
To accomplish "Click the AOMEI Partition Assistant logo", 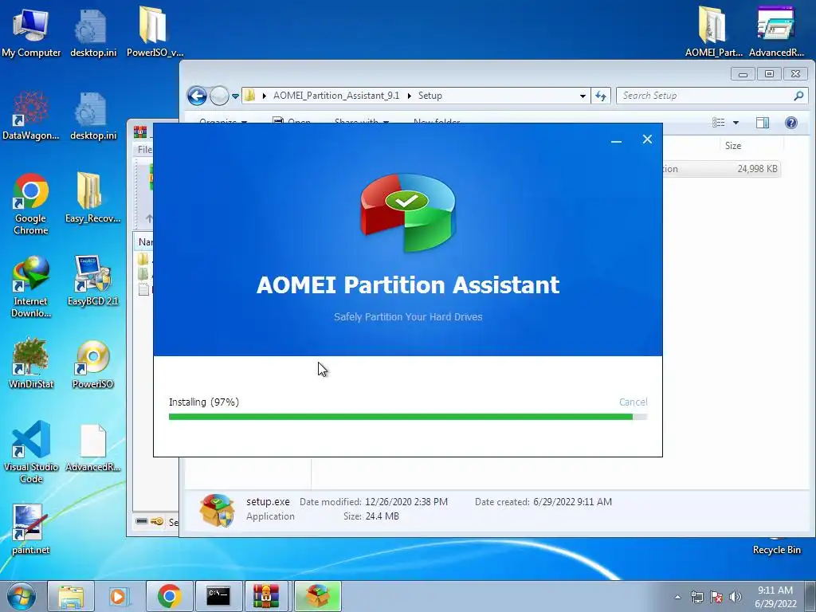I will (x=407, y=212).
